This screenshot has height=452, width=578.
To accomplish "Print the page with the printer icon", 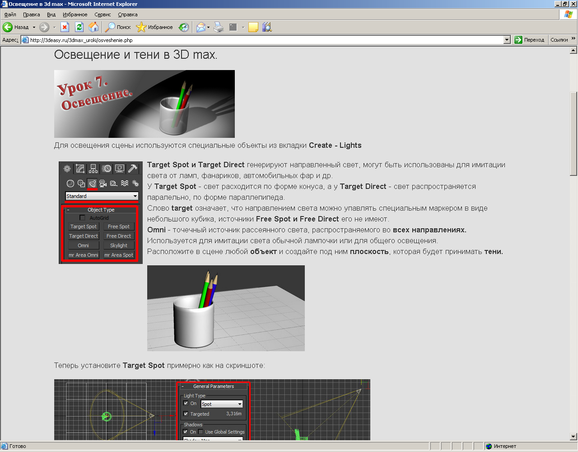I will [219, 27].
